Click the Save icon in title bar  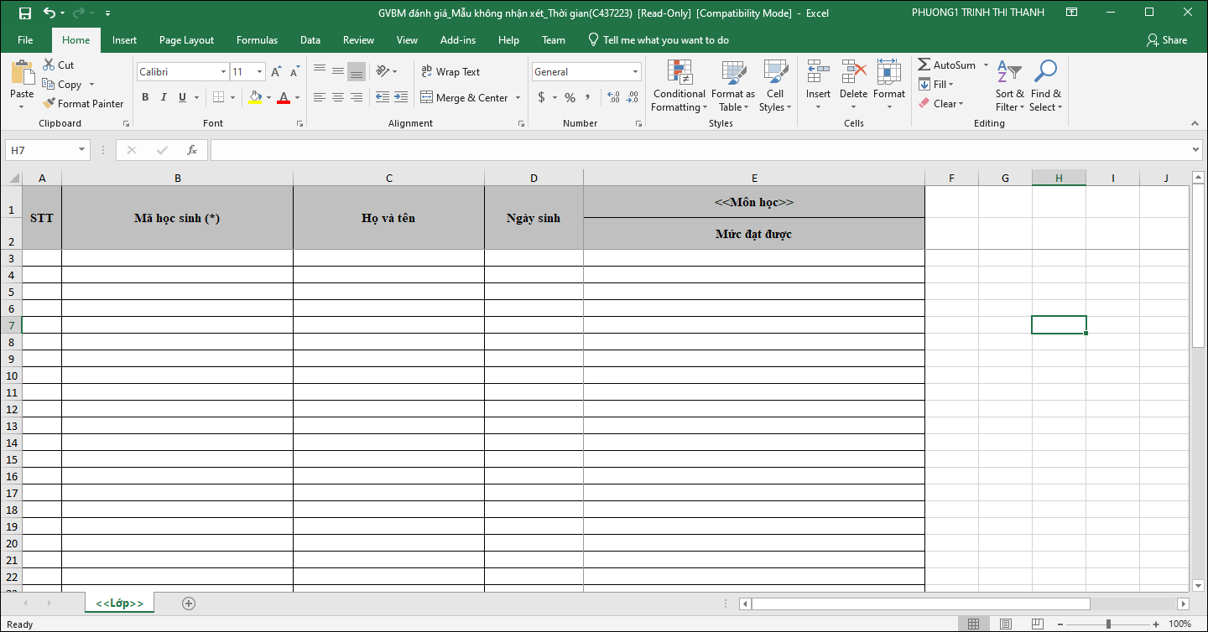pos(24,13)
